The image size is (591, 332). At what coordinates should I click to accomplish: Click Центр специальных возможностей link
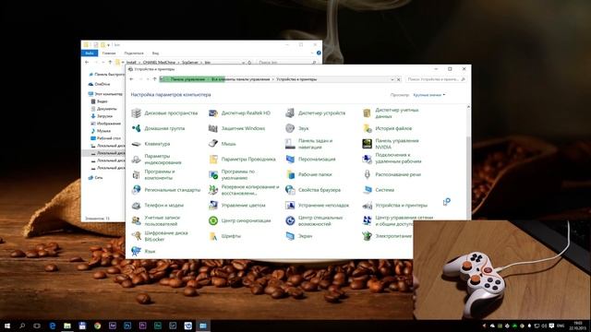320,220
